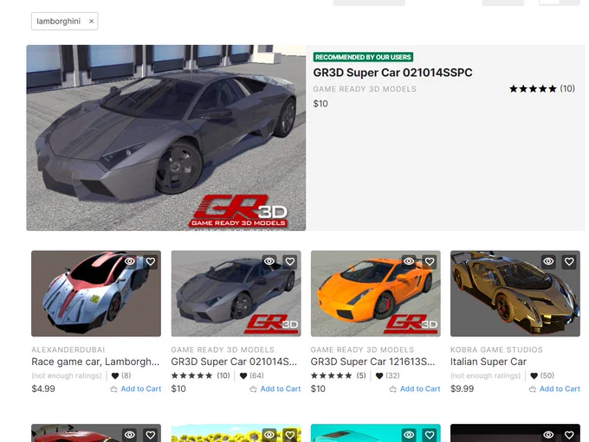Favorite the Race game car Lamborghini asset
The image size is (589, 442).
pyautogui.click(x=151, y=261)
